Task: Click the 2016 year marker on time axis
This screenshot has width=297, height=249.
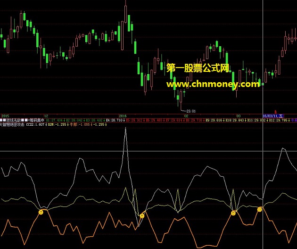Action: tap(123, 116)
